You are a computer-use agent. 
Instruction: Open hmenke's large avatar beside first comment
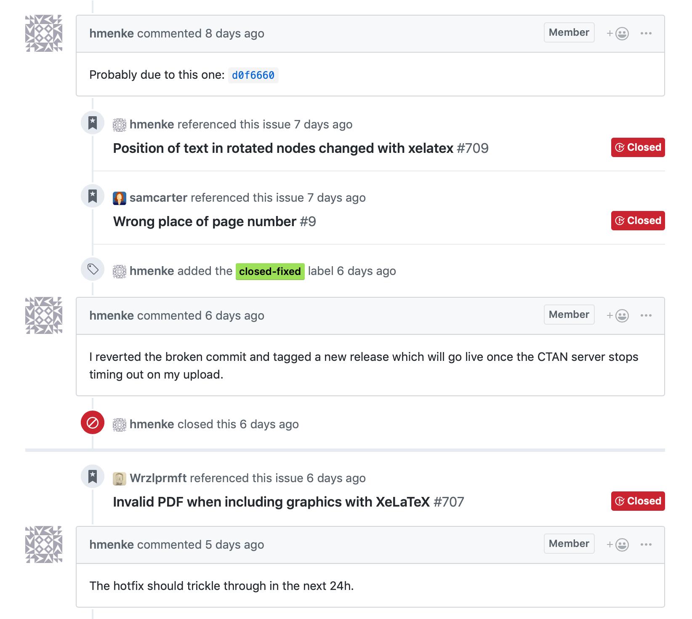point(44,33)
